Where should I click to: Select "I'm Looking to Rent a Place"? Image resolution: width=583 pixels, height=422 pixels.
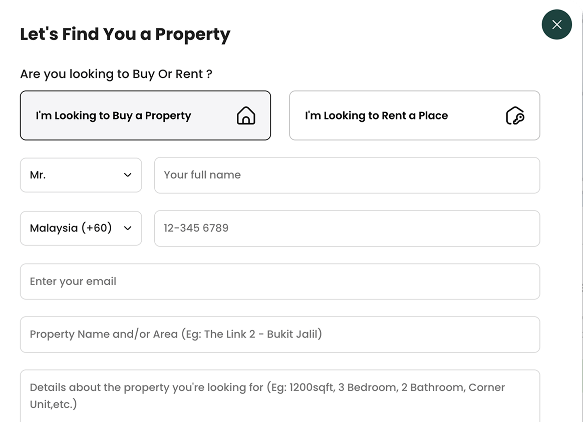coord(415,115)
